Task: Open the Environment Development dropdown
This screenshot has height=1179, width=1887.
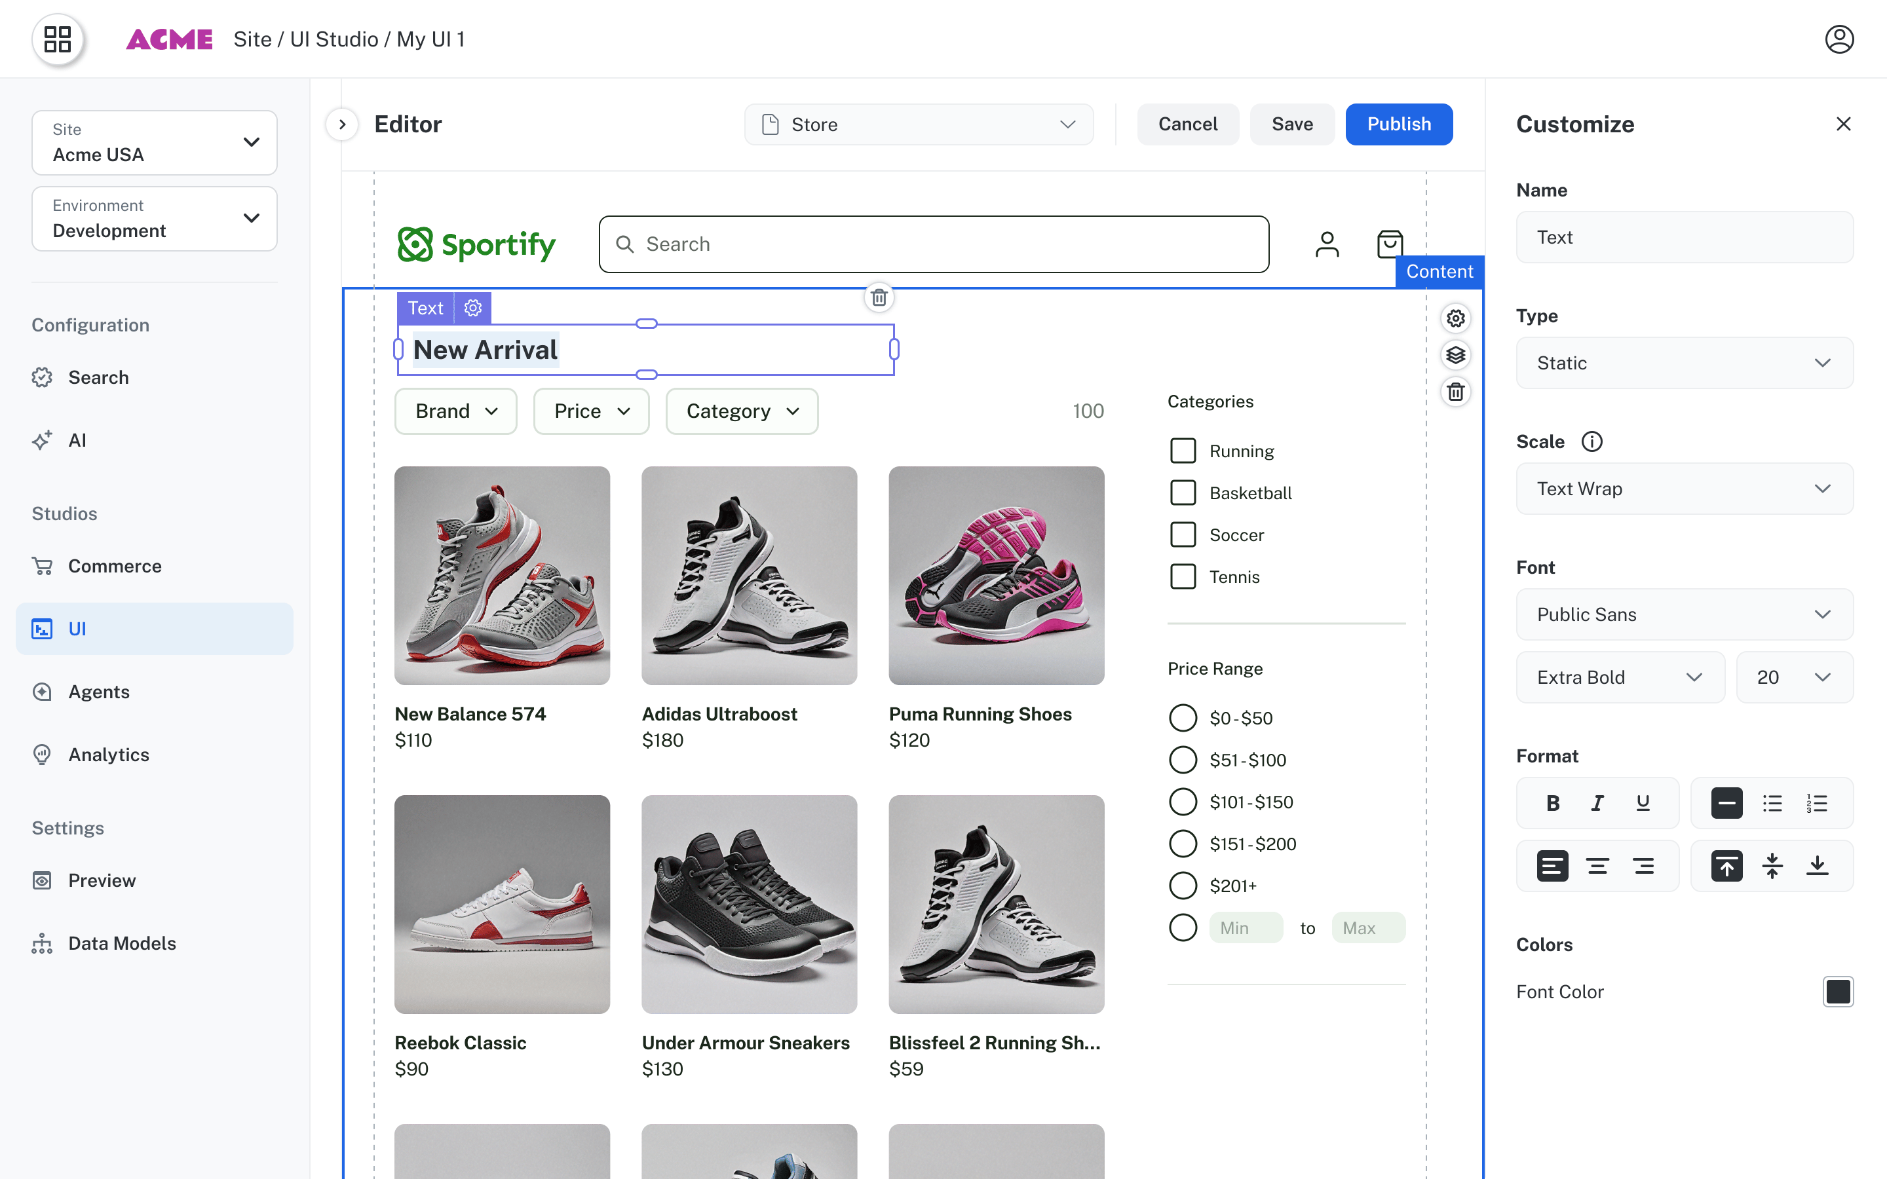Action: tap(155, 218)
